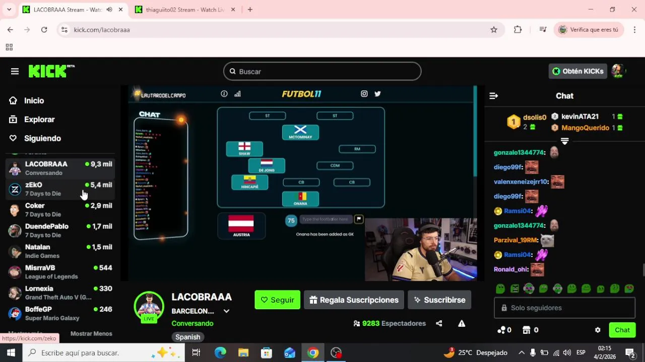Click username Parzival_19RM in chat
The height and width of the screenshot is (362, 645).
click(x=516, y=240)
